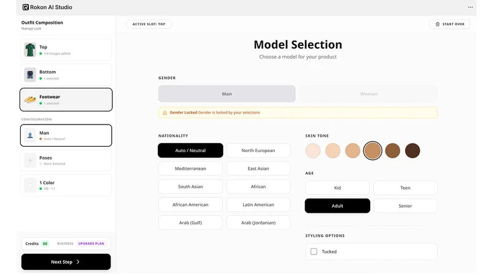Click the trash icon in Start Over
Image resolution: width=491 pixels, height=276 pixels.
click(x=438, y=24)
